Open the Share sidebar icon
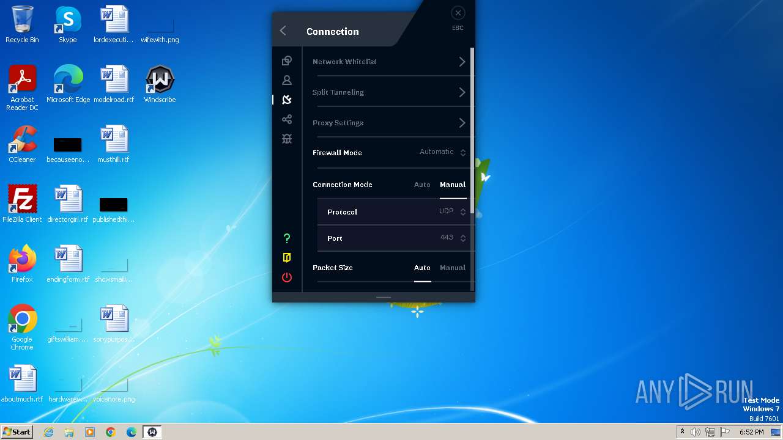This screenshot has height=440, width=783. [287, 119]
